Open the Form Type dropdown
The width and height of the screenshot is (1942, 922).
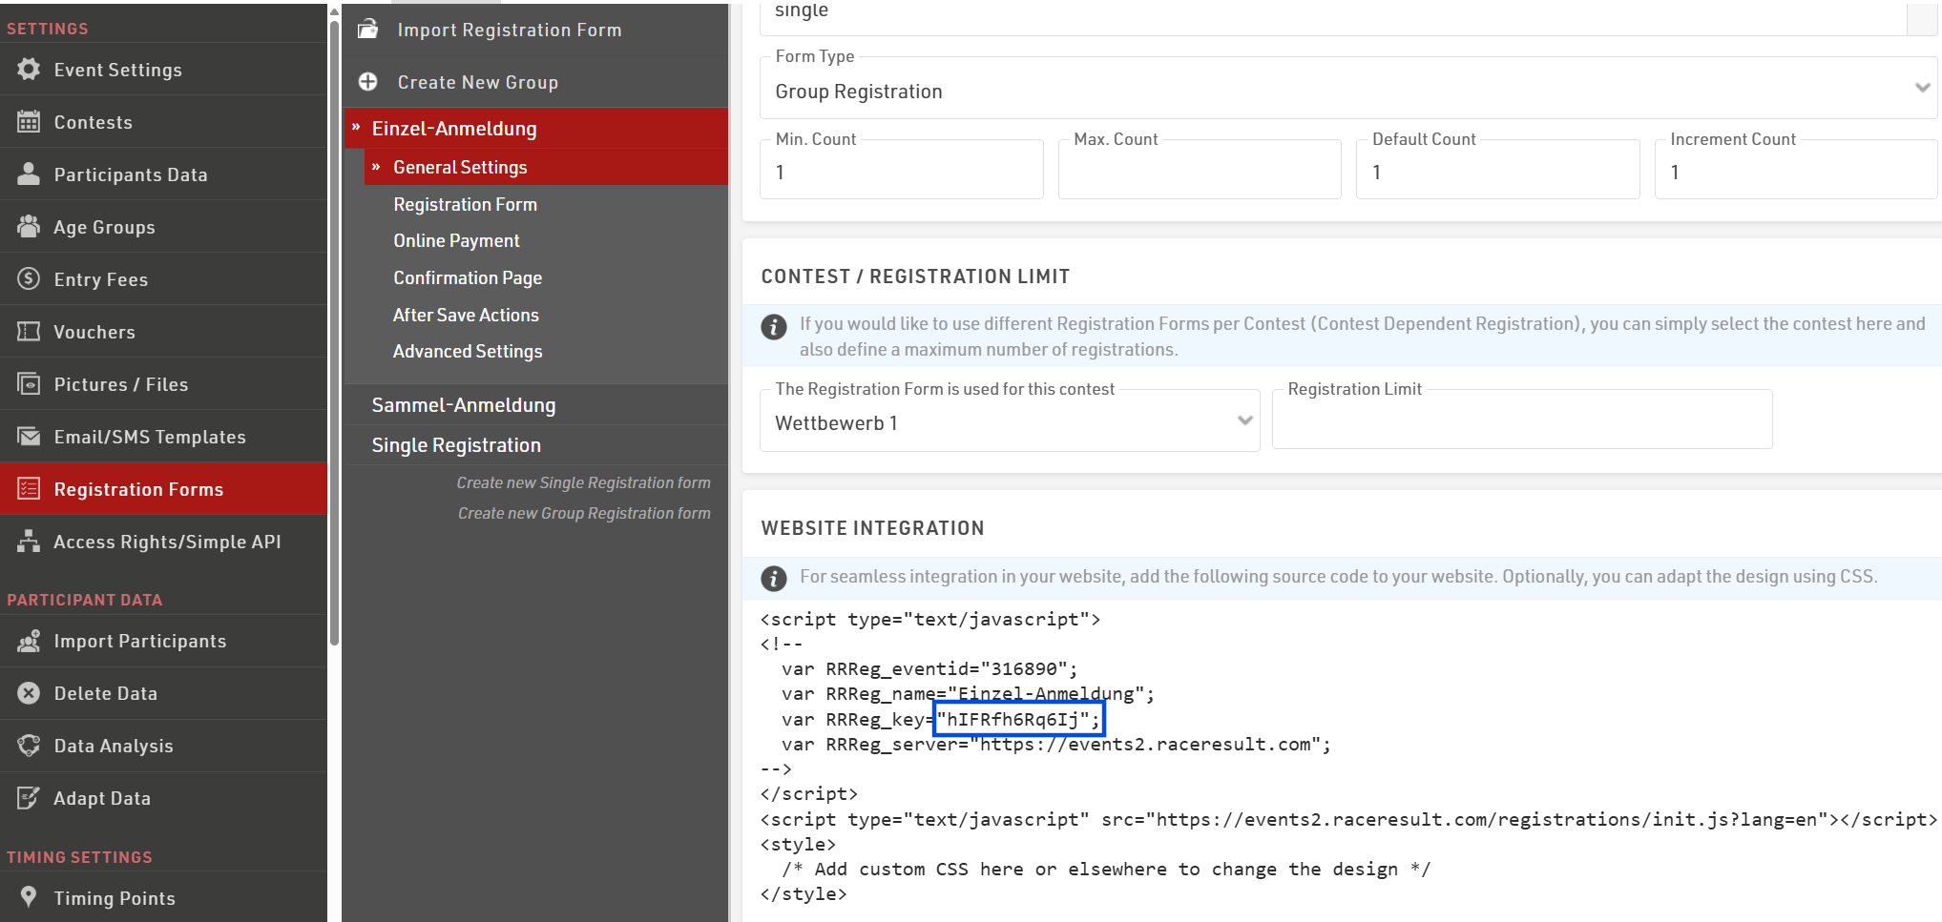click(x=1347, y=92)
